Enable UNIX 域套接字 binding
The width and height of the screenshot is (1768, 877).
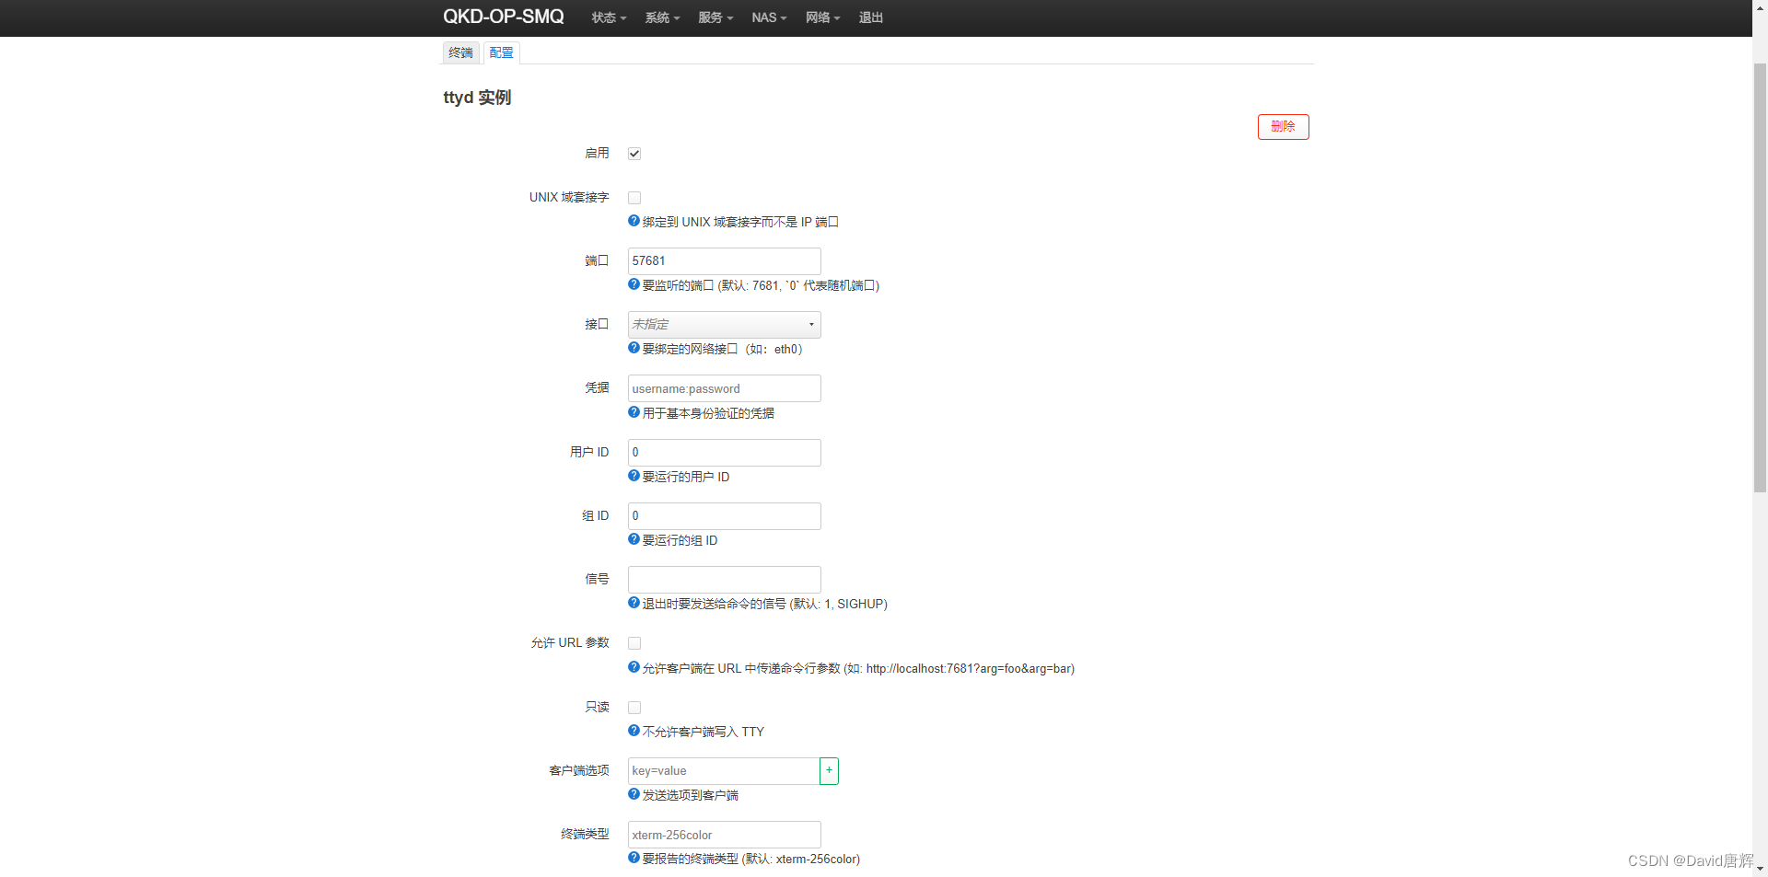tap(634, 197)
